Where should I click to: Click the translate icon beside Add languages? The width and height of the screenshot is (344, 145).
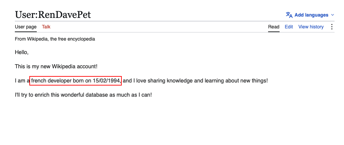click(x=289, y=15)
